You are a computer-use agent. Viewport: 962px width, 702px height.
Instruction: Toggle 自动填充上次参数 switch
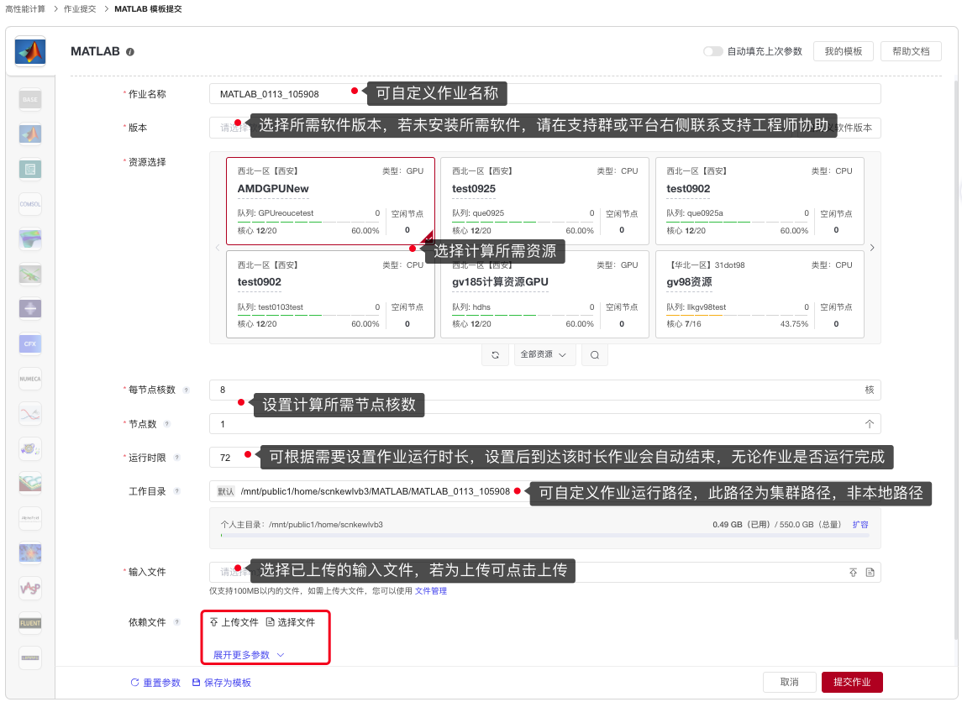pyautogui.click(x=712, y=51)
